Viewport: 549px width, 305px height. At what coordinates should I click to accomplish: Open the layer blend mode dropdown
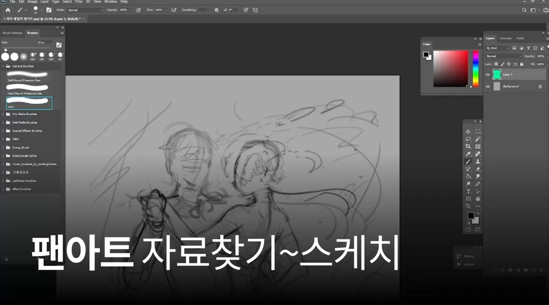pyautogui.click(x=504, y=56)
